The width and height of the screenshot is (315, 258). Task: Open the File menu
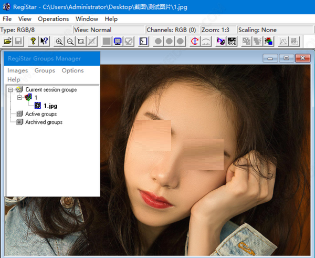click(7, 19)
